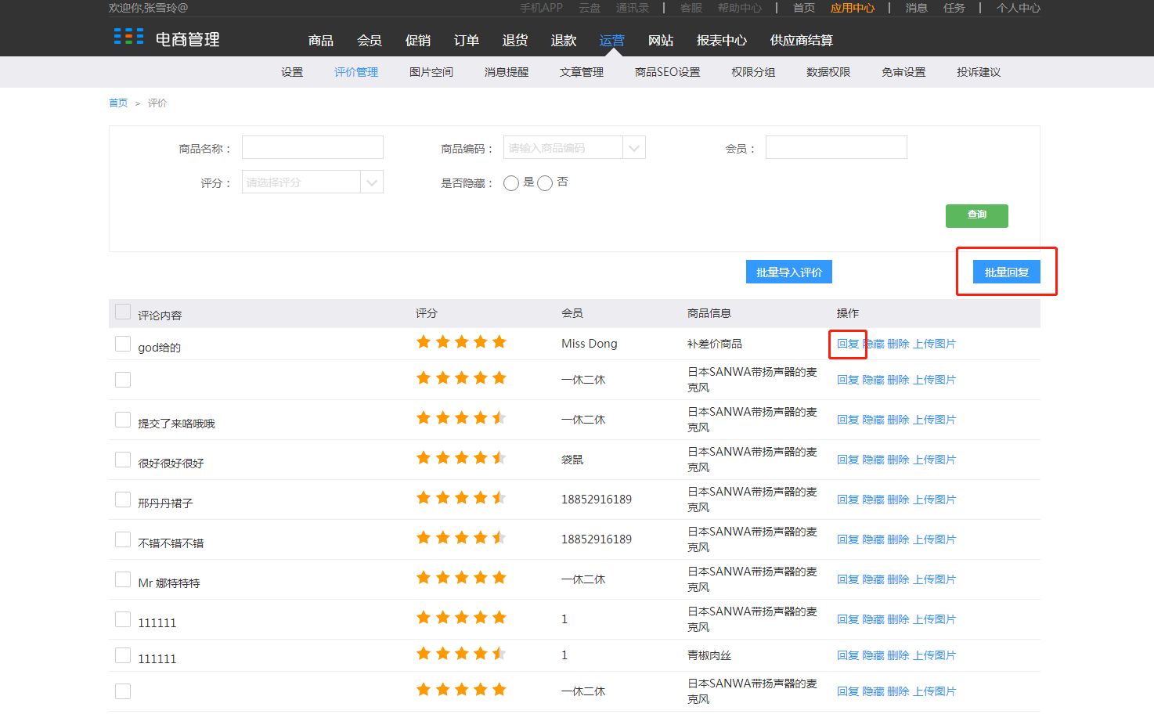The image size is (1154, 725).
Task: Click five-star rating in god给的 row
Action: pyautogui.click(x=461, y=341)
